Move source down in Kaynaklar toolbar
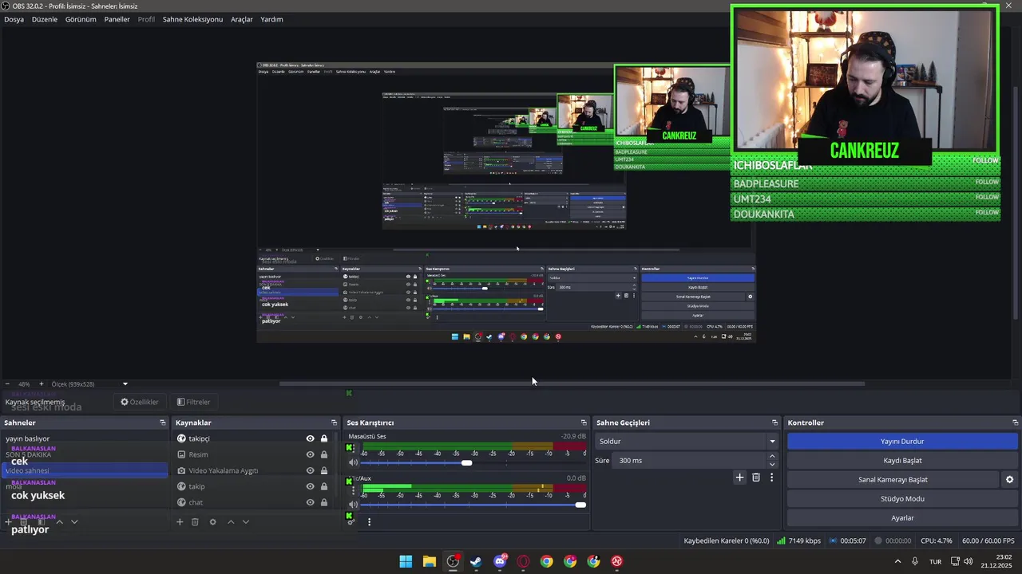The image size is (1022, 574). (246, 522)
